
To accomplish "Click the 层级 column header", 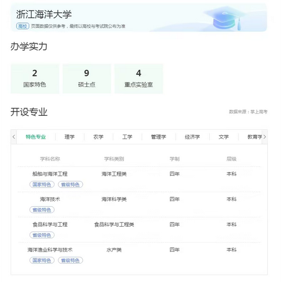I will click(x=231, y=159).
